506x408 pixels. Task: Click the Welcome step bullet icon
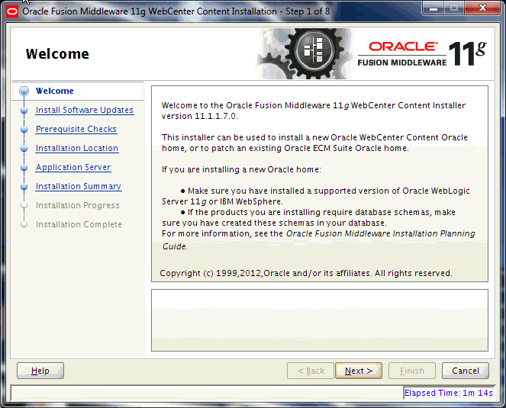24,92
